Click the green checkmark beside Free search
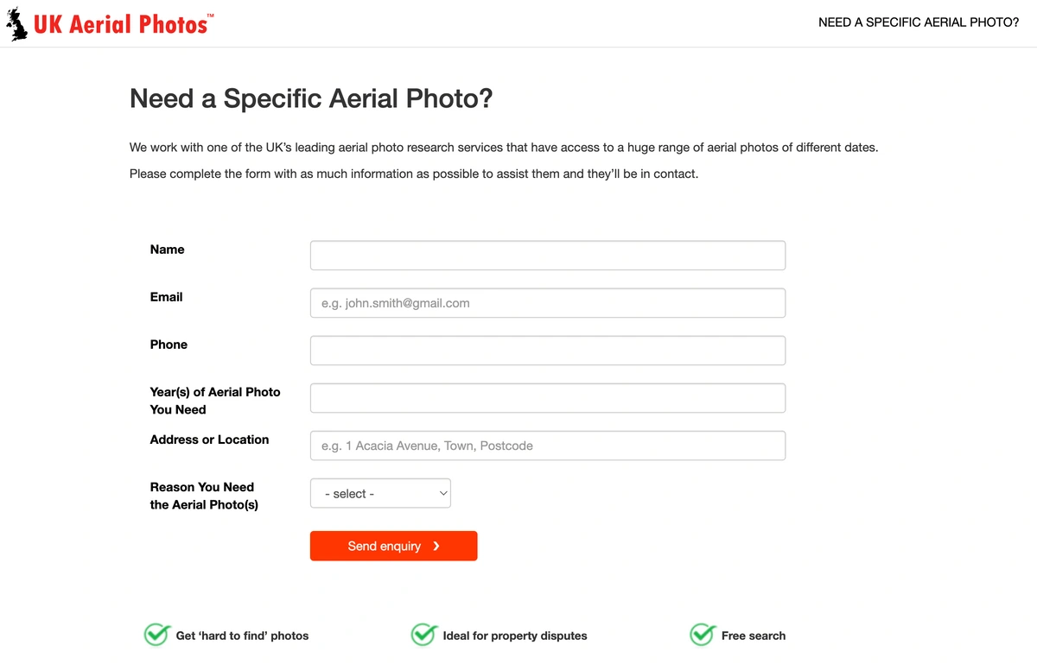 [x=703, y=635]
